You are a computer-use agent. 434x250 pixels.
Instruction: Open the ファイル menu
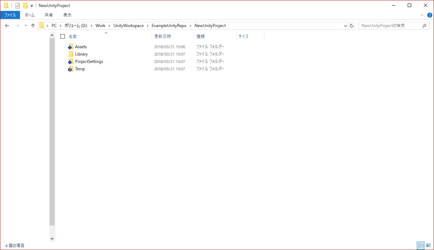(x=10, y=15)
